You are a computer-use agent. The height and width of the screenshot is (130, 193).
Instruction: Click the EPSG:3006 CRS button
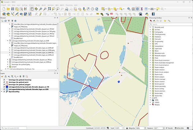click(x=179, y=128)
